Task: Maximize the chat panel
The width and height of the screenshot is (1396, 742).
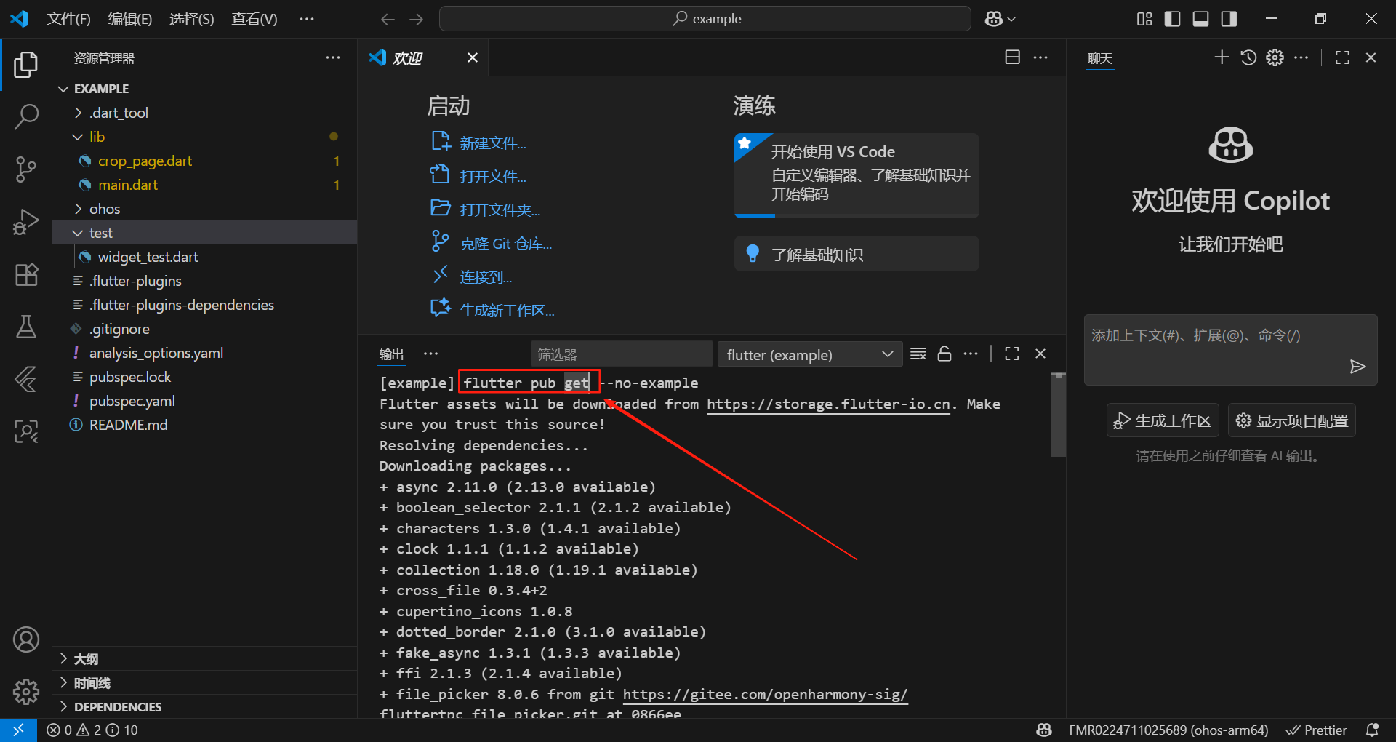Action: click(1342, 57)
